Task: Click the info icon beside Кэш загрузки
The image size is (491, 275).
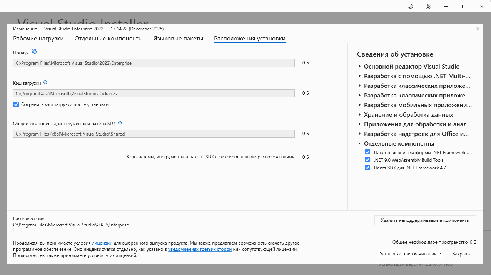Action: 45,82
